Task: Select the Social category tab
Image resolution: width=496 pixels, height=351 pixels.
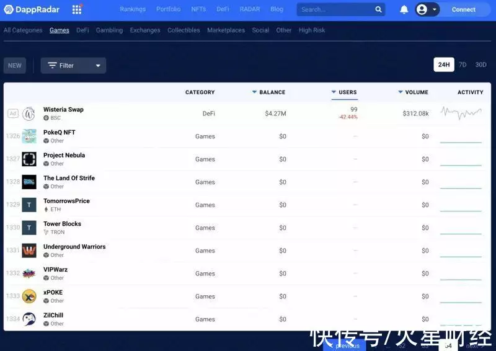Action: pos(260,30)
